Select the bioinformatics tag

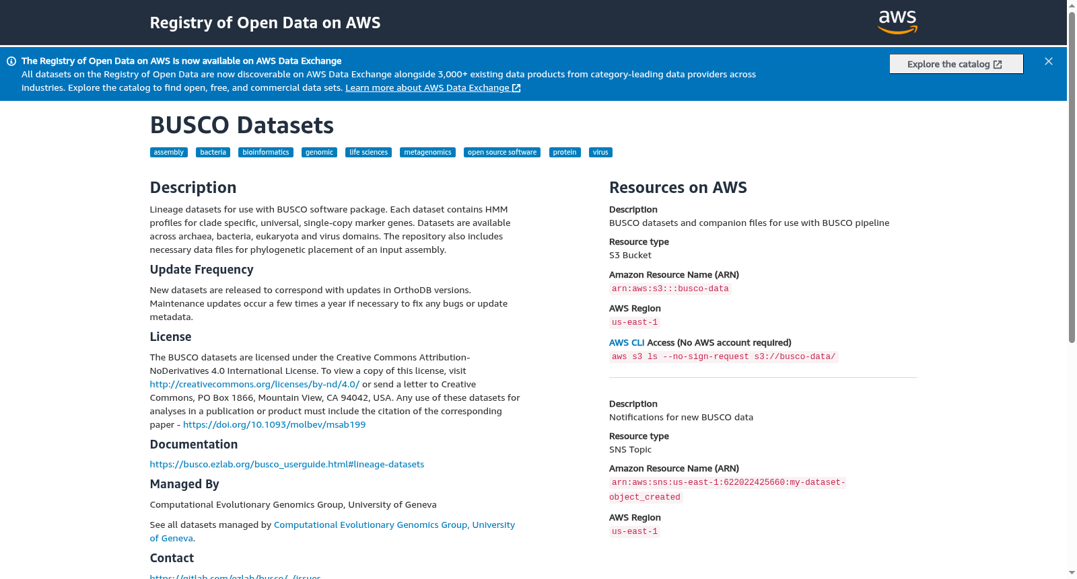(x=266, y=153)
